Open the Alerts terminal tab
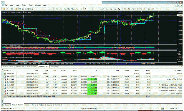This screenshot has height=111, width=184. coord(34,105)
